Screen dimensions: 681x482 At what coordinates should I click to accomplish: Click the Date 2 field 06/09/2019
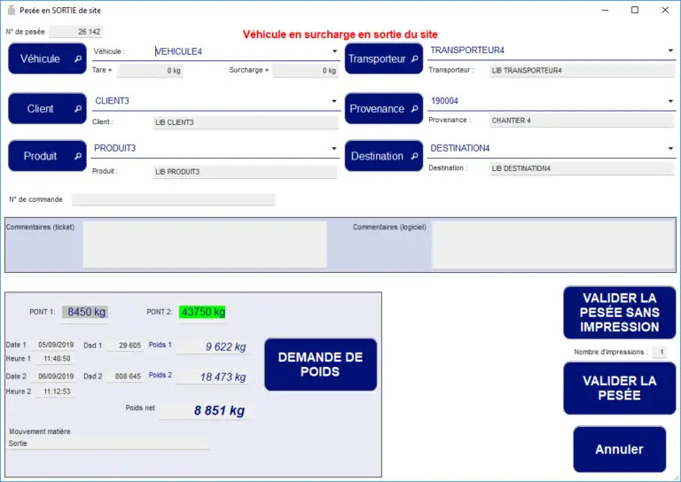(x=55, y=377)
